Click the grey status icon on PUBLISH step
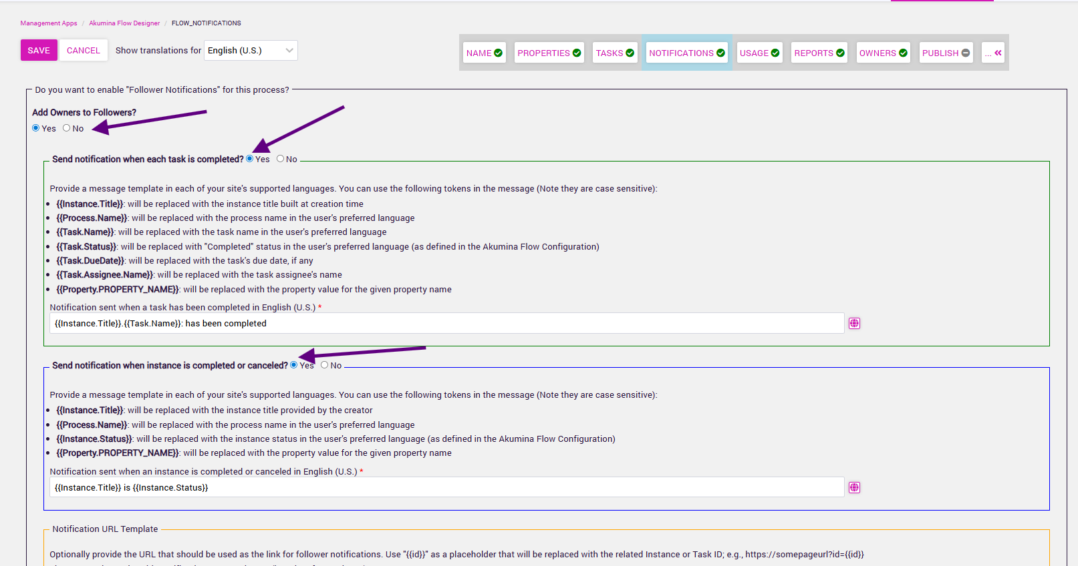1078x566 pixels. tap(966, 53)
